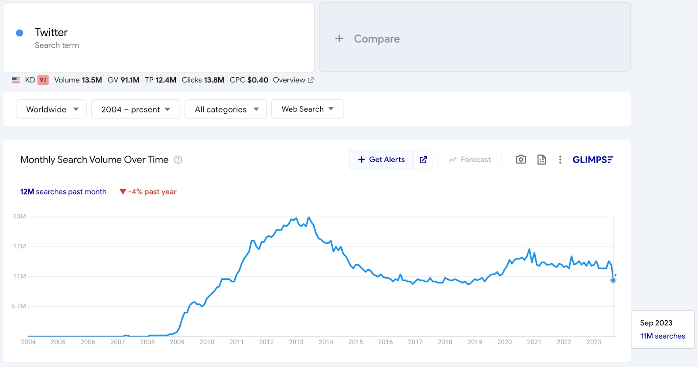The image size is (698, 367).
Task: Export data with the CSV document icon
Action: coord(542,160)
